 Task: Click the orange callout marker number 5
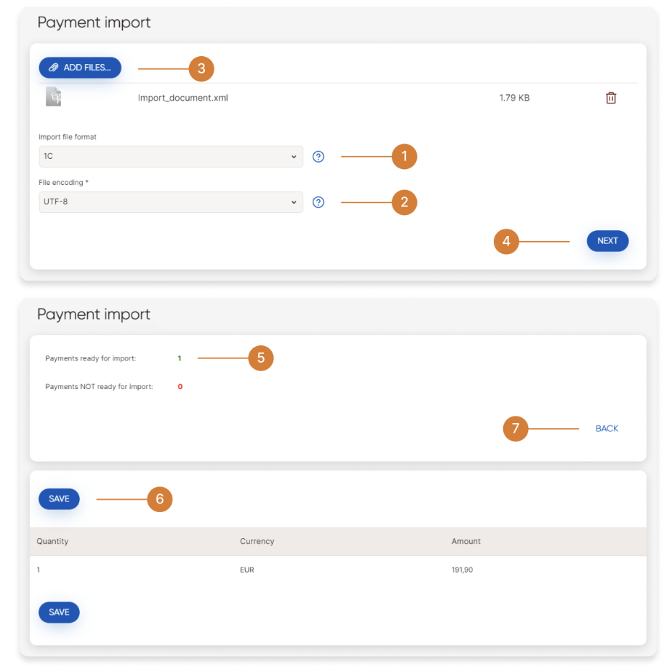(x=261, y=358)
